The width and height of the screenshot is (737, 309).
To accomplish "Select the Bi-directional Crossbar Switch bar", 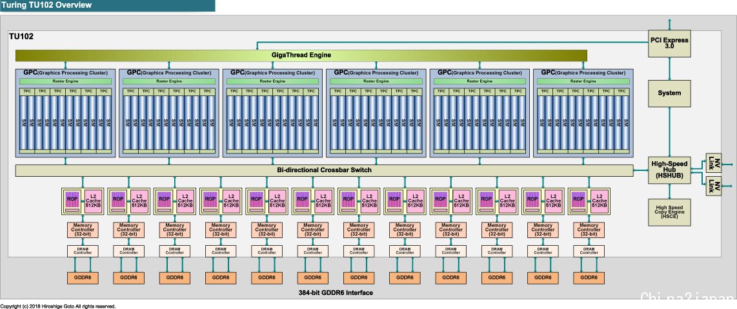I will tap(325, 170).
